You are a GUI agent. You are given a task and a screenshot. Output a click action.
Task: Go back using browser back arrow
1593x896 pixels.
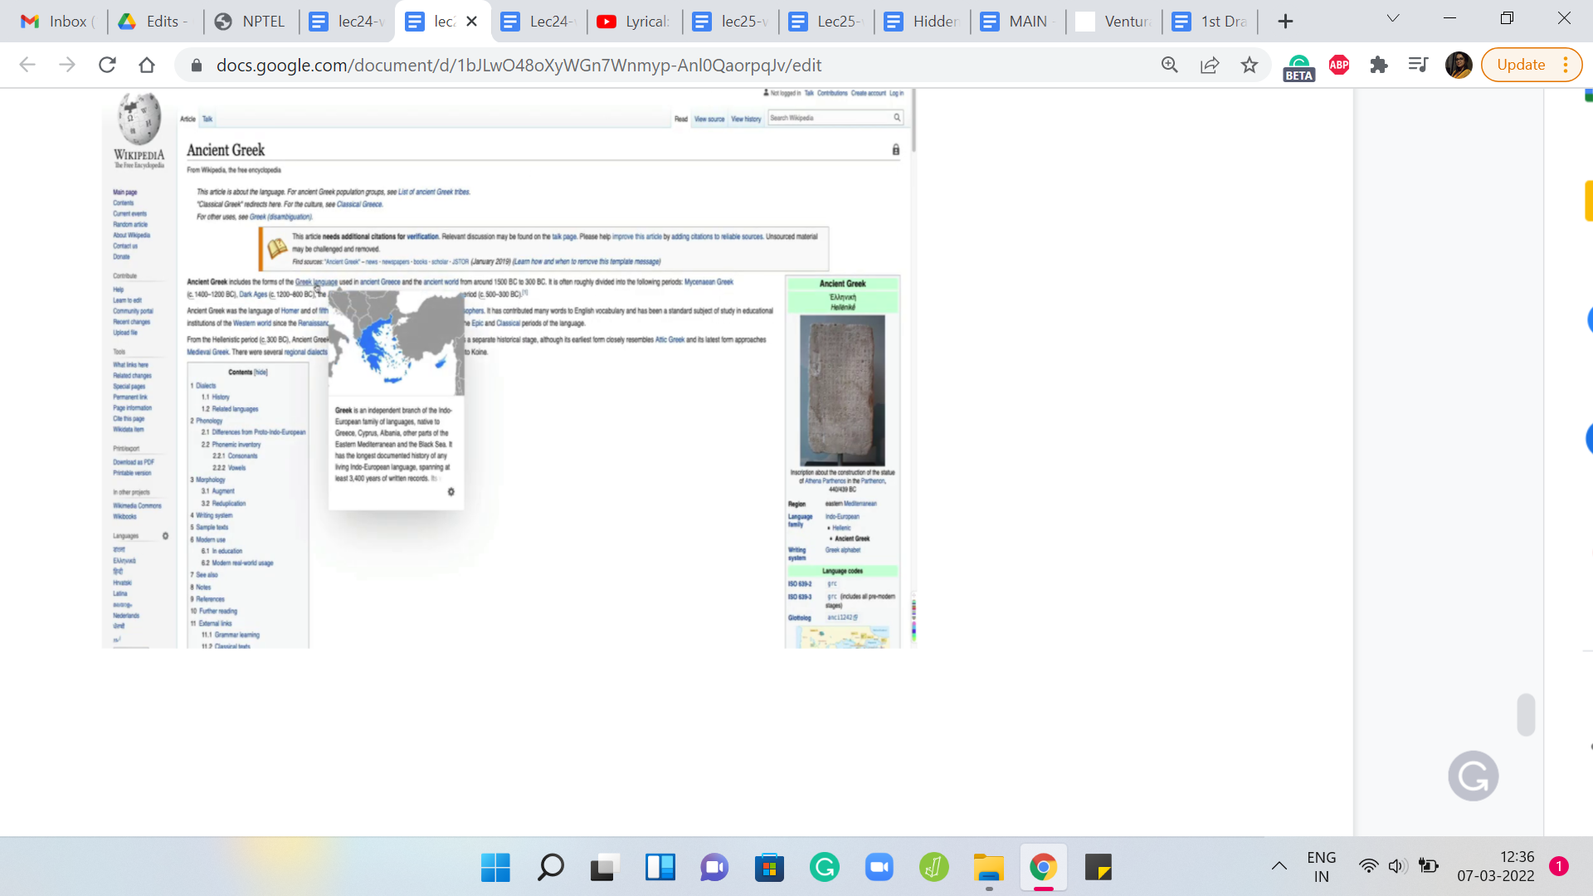tap(27, 65)
